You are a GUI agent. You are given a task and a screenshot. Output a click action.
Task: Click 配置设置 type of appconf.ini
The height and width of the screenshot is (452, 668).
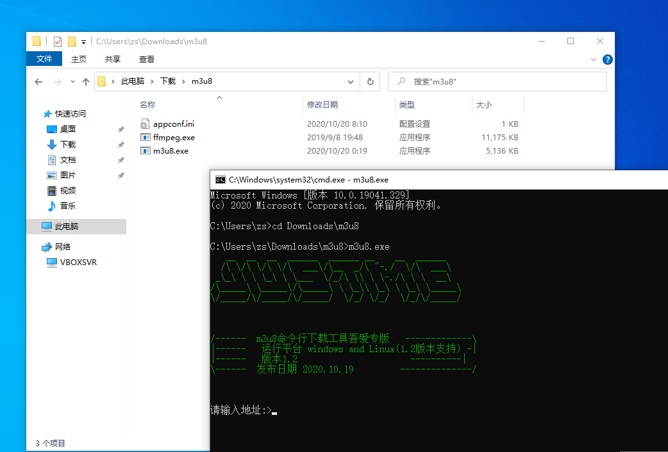click(x=415, y=124)
